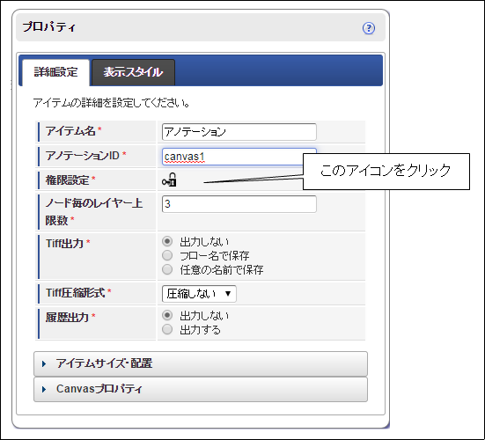The image size is (485, 440).
Task: Click the Tiff圧縮形式 label
Action: pyautogui.click(x=76, y=292)
